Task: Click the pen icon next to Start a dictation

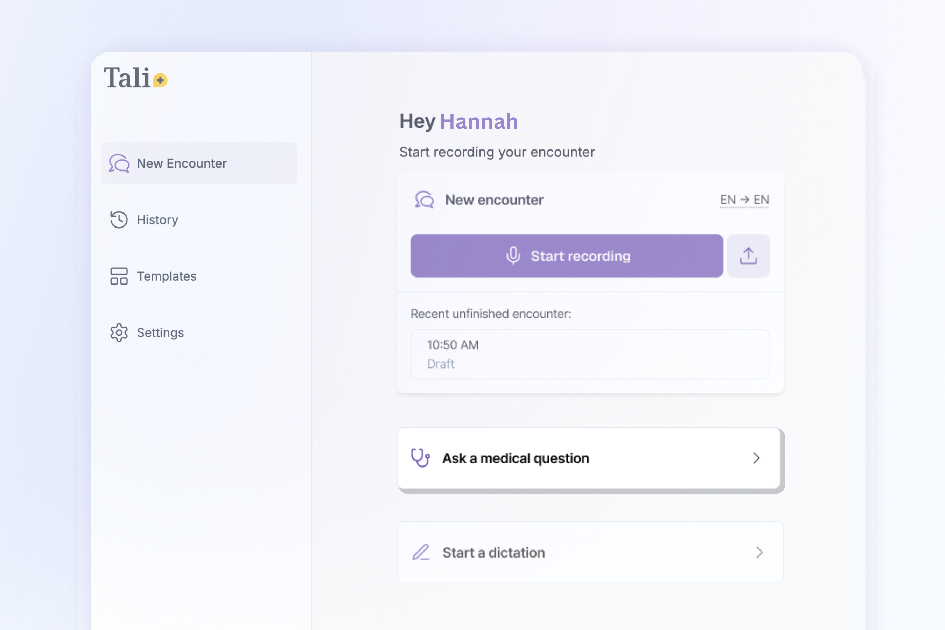Action: pyautogui.click(x=421, y=552)
